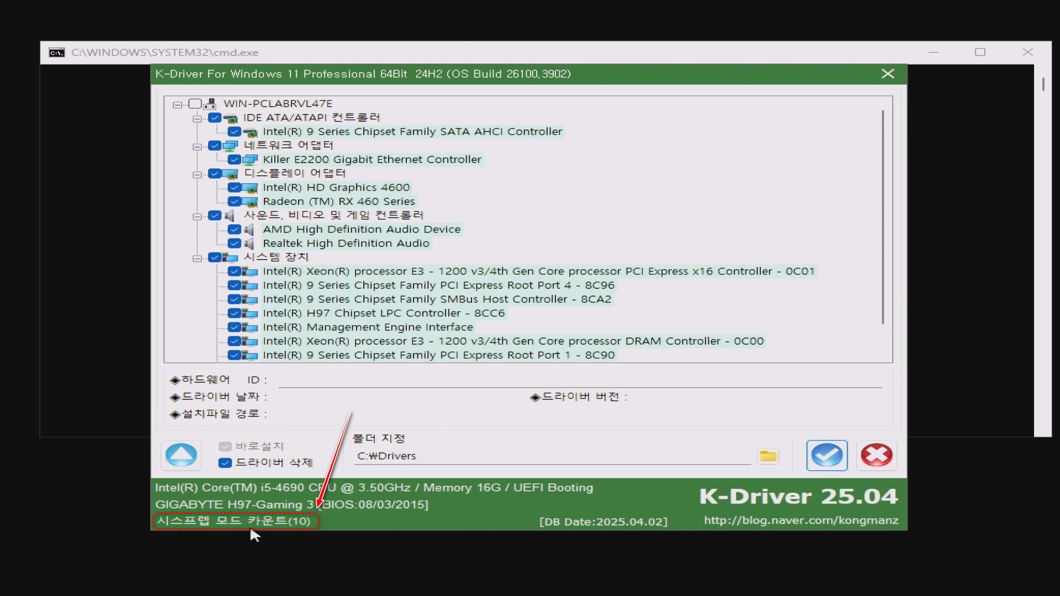
Task: Click the computer icon beside WIN-PCLABRVL47E
Action: click(x=210, y=104)
